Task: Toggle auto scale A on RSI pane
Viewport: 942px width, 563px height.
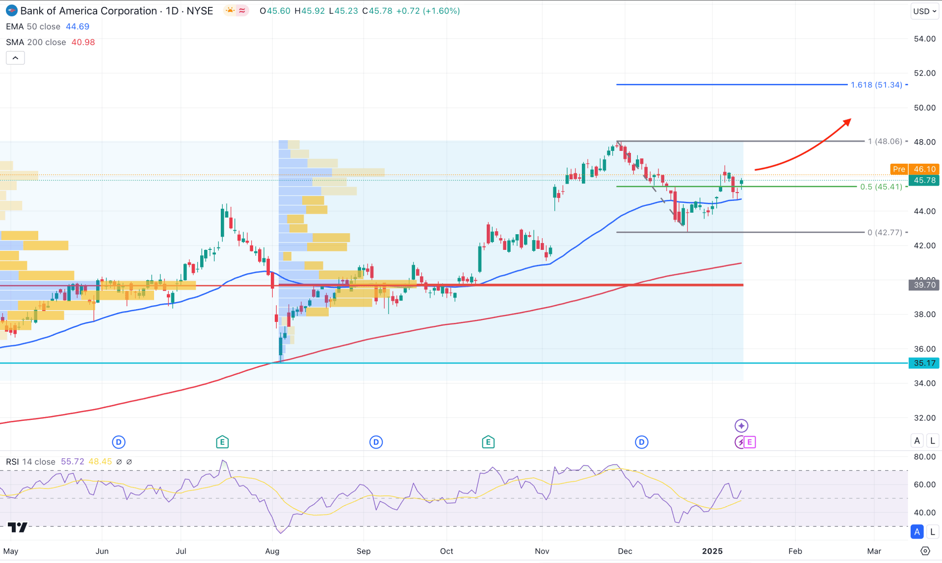Action: [x=917, y=531]
